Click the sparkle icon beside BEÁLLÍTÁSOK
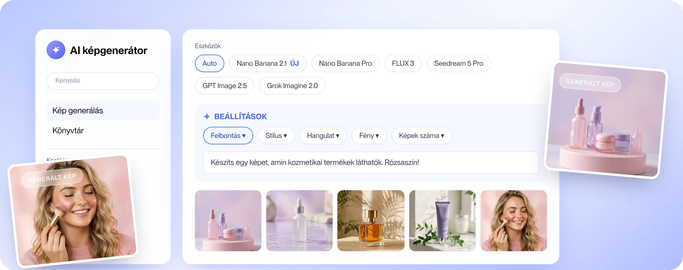 pyautogui.click(x=207, y=117)
